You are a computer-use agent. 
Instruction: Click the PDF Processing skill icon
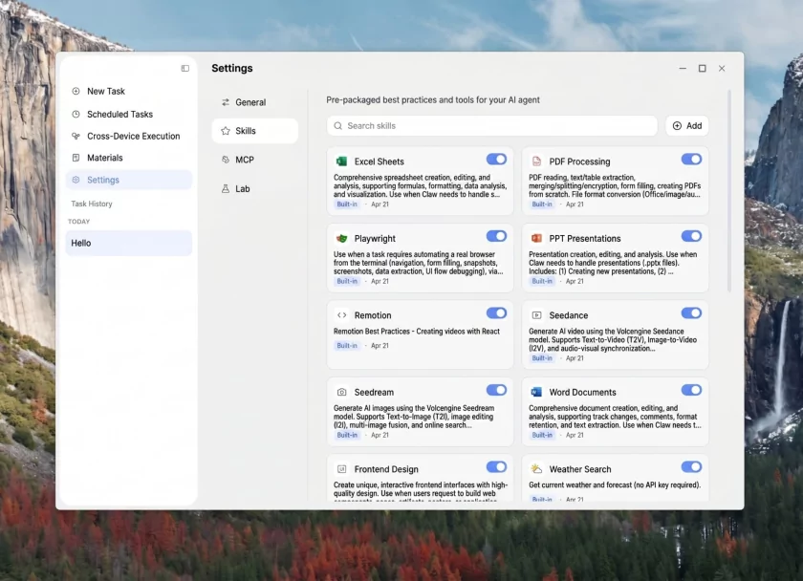pyautogui.click(x=539, y=161)
